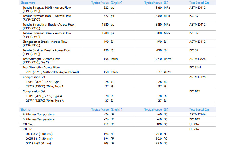
Task: Click UL 746 in the RTI Elec row
Action: pyautogui.click(x=194, y=124)
